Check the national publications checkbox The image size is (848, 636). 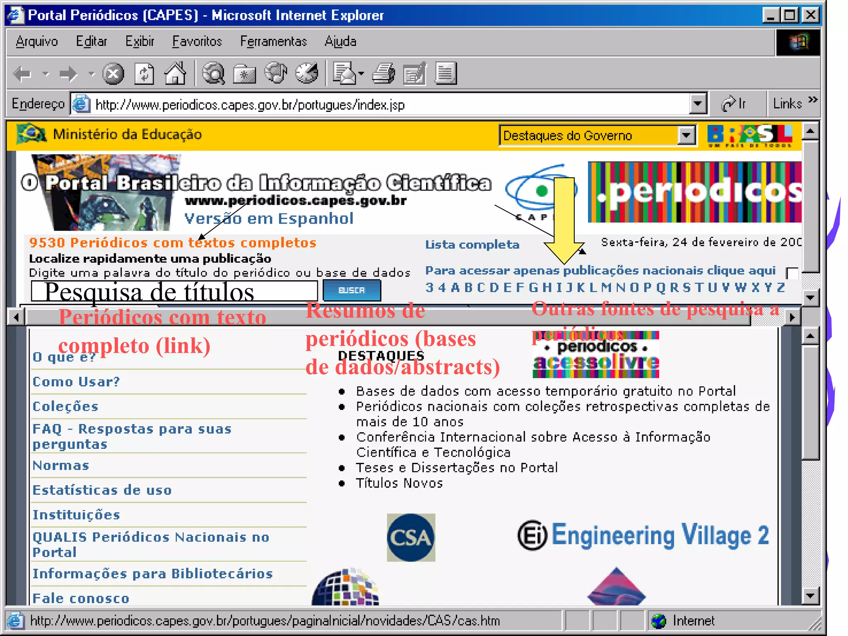(792, 273)
